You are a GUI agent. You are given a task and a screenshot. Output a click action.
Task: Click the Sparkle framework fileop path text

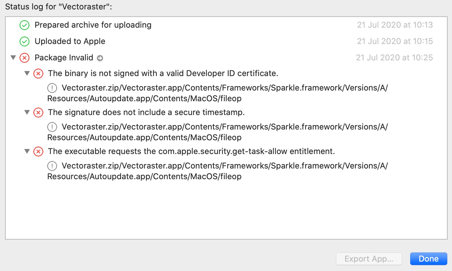click(218, 93)
